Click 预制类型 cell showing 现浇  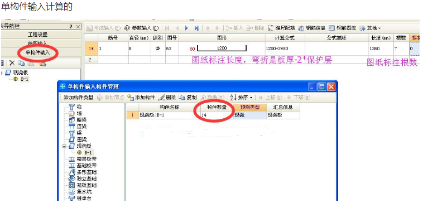[x=250, y=115]
